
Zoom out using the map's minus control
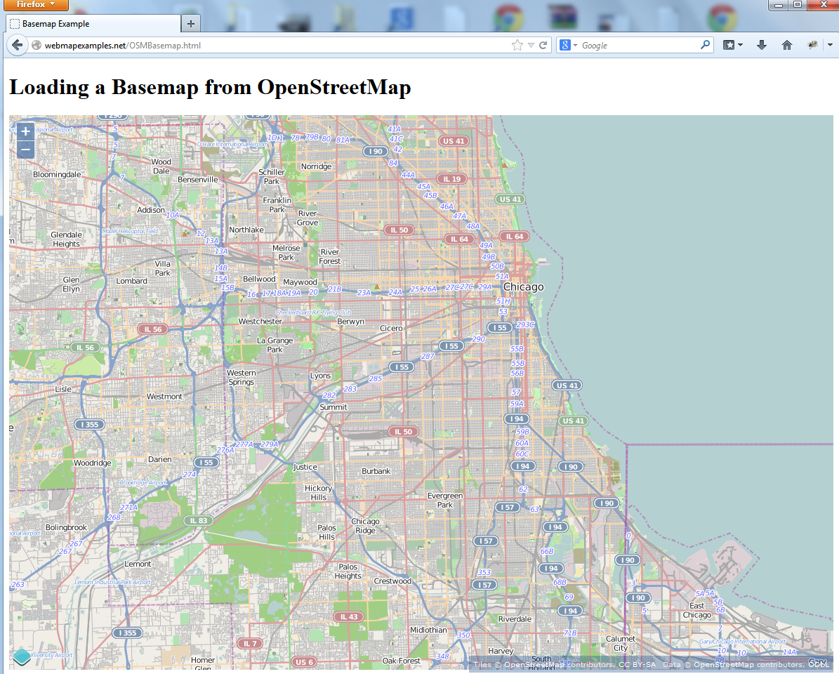point(25,149)
